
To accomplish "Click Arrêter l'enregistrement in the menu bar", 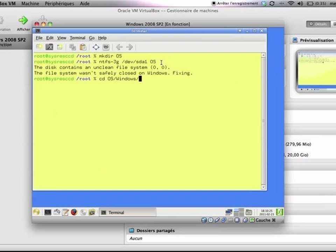I will pyautogui.click(x=234, y=3).
